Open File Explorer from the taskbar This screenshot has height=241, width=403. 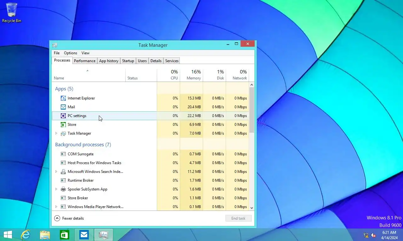click(45, 235)
